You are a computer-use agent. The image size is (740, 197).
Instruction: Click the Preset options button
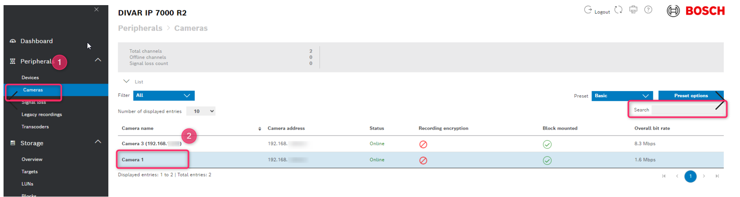click(x=691, y=96)
